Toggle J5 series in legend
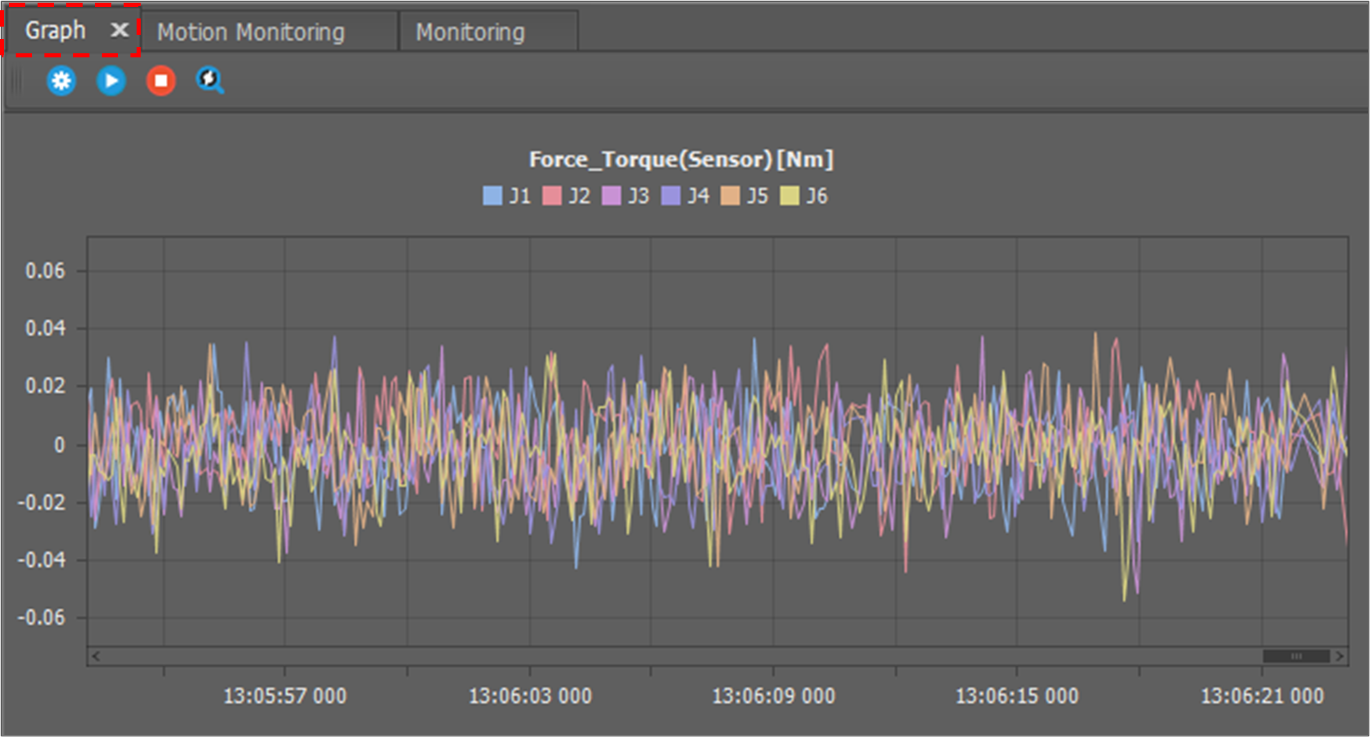 (x=744, y=196)
